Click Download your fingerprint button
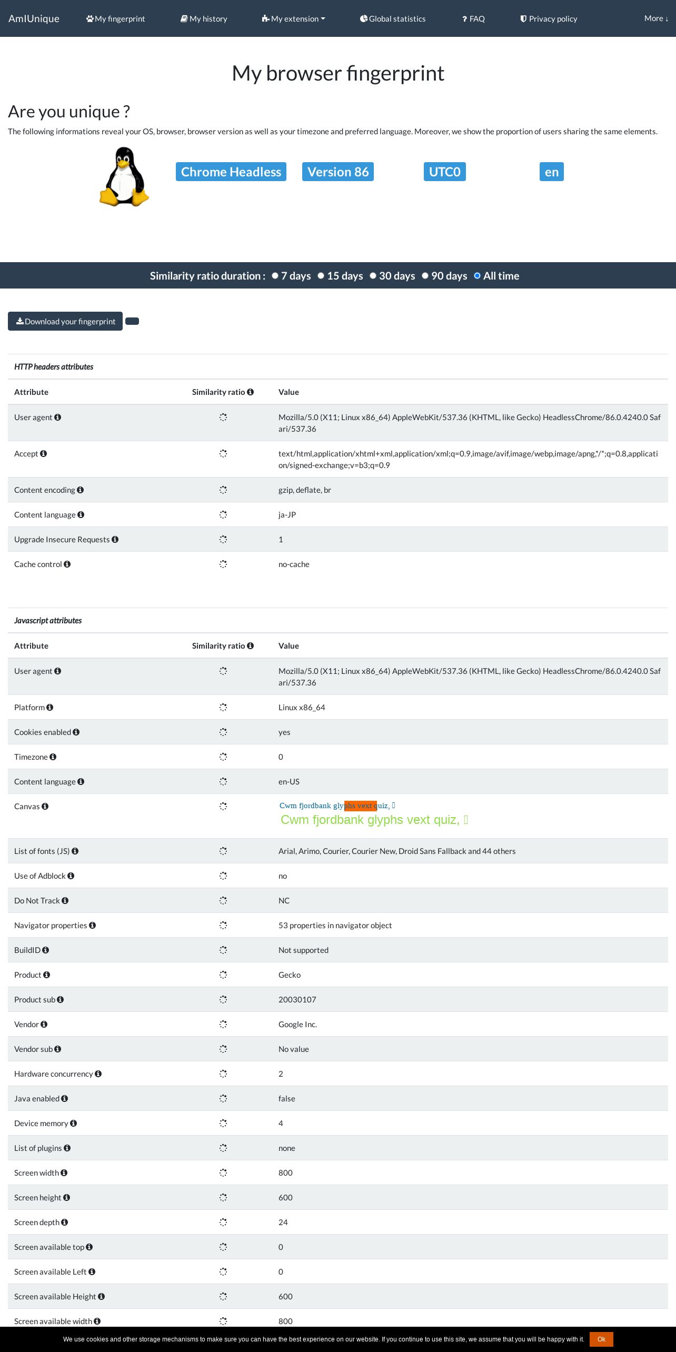 coord(65,321)
